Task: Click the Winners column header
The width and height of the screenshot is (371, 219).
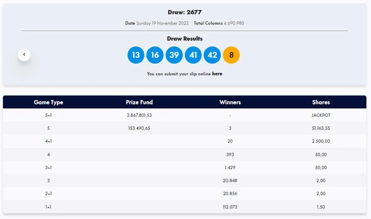Action: [x=230, y=102]
